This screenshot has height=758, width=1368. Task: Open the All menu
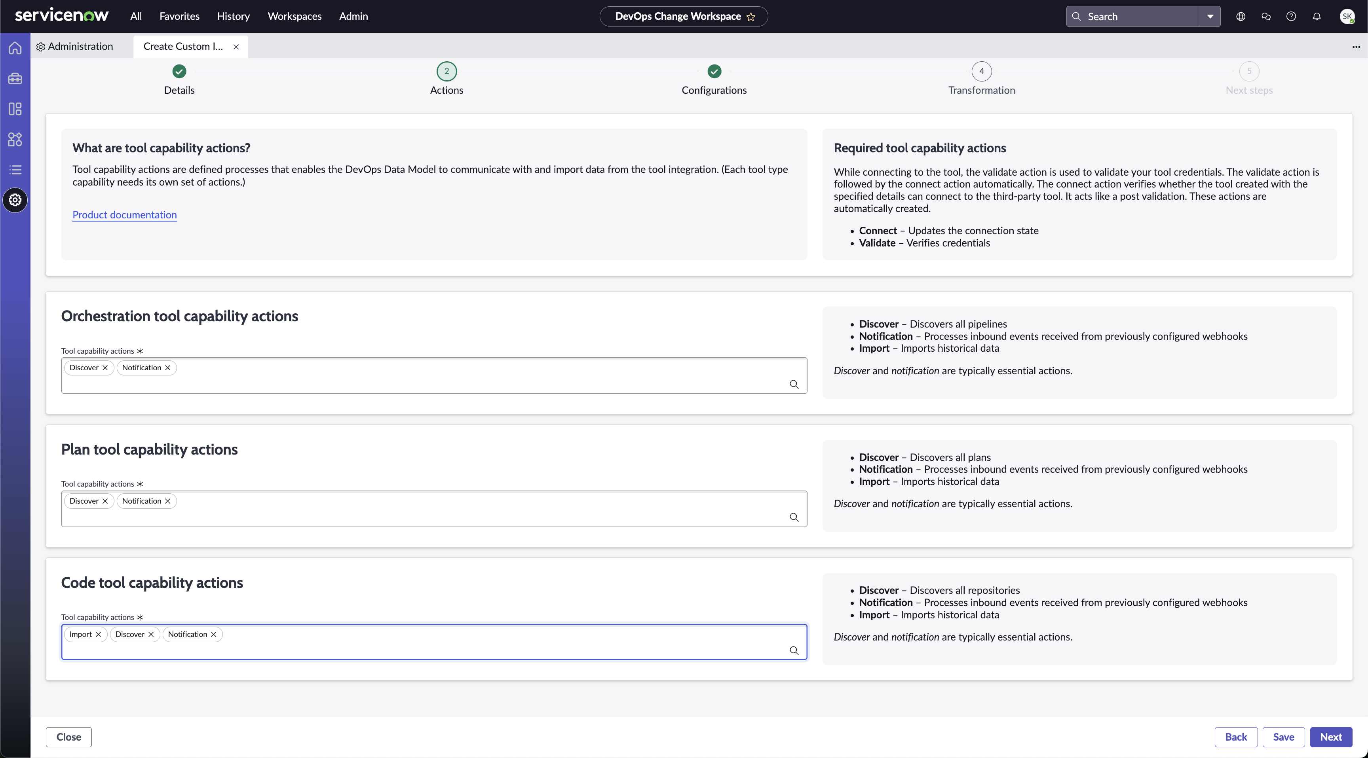click(136, 17)
